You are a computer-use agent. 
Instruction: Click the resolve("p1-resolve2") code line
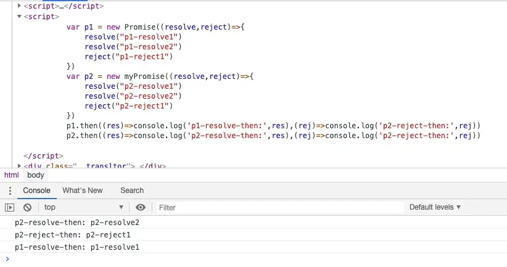133,46
